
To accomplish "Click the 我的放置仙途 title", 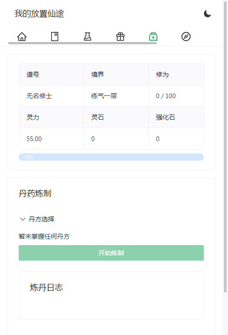I will point(39,14).
